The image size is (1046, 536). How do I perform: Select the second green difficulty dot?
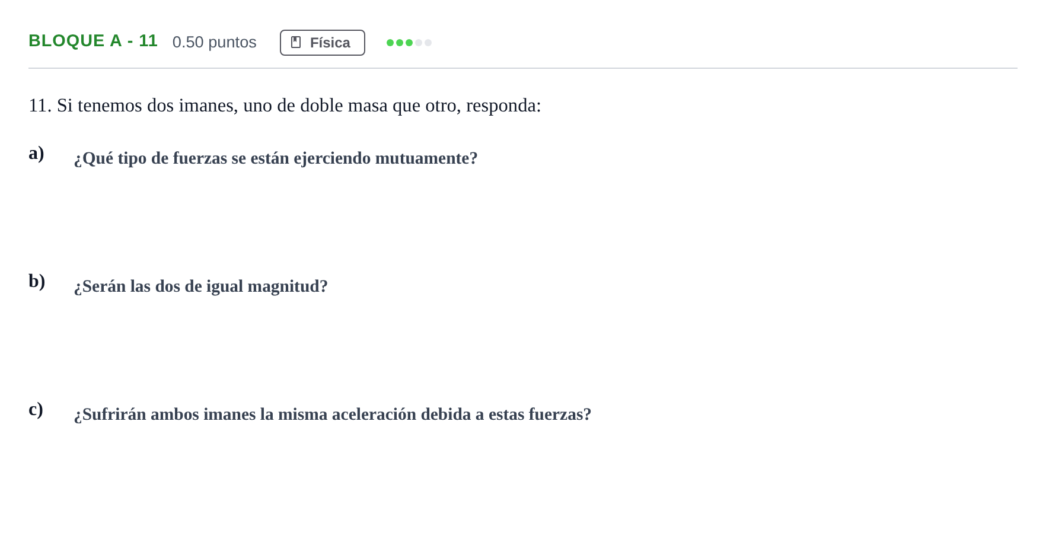pyautogui.click(x=400, y=43)
